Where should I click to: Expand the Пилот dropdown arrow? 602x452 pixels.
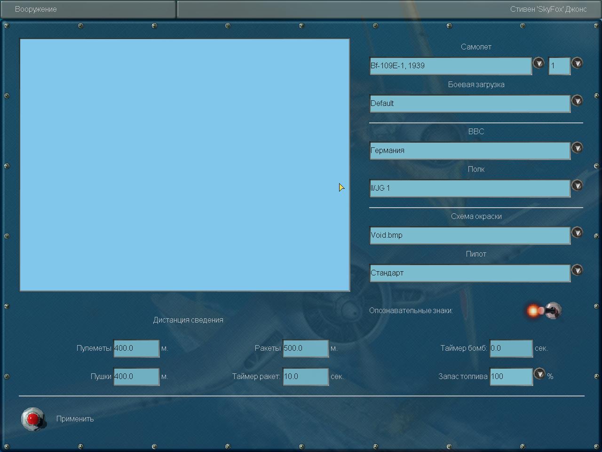(577, 270)
